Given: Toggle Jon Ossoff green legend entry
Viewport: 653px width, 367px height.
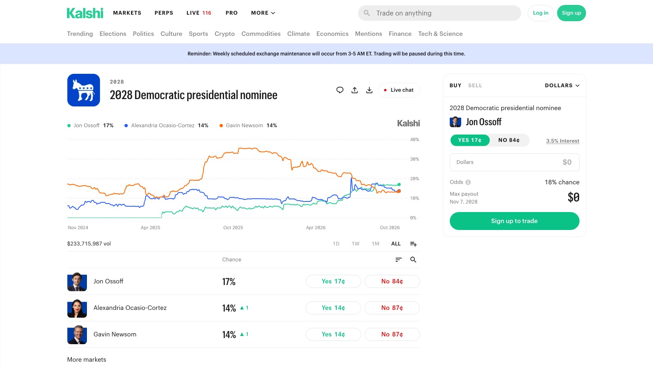Looking at the screenshot, I should [90, 126].
